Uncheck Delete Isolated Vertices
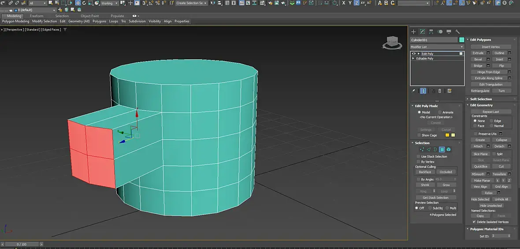Screen dimensions: 520x249 474,222
